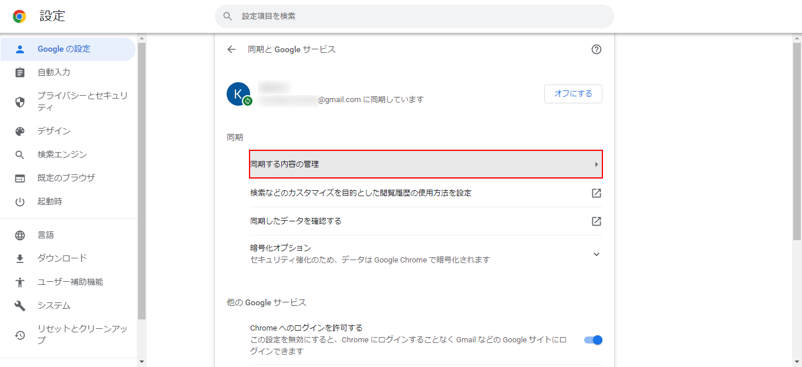Click sidebar scroll-up arrow
The width and height of the screenshot is (802, 367).
[141, 38]
